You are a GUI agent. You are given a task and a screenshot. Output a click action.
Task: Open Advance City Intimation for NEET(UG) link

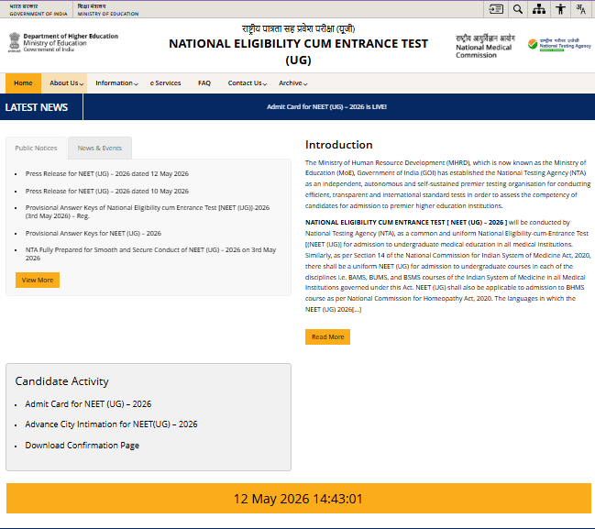[x=111, y=424]
